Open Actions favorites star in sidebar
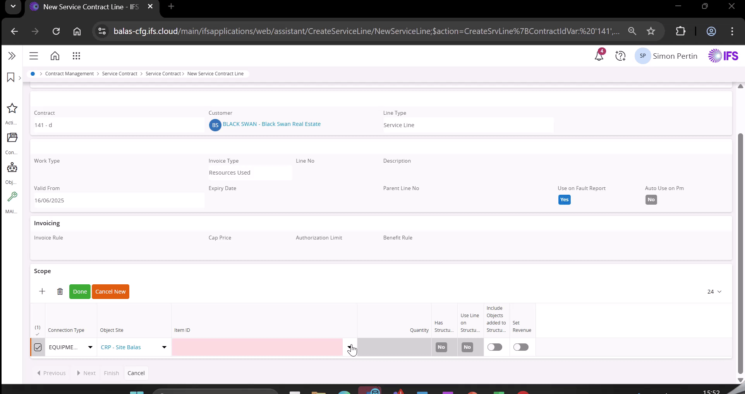Image resolution: width=745 pixels, height=394 pixels. [x=12, y=109]
